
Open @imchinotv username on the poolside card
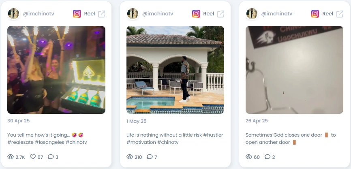tap(158, 14)
